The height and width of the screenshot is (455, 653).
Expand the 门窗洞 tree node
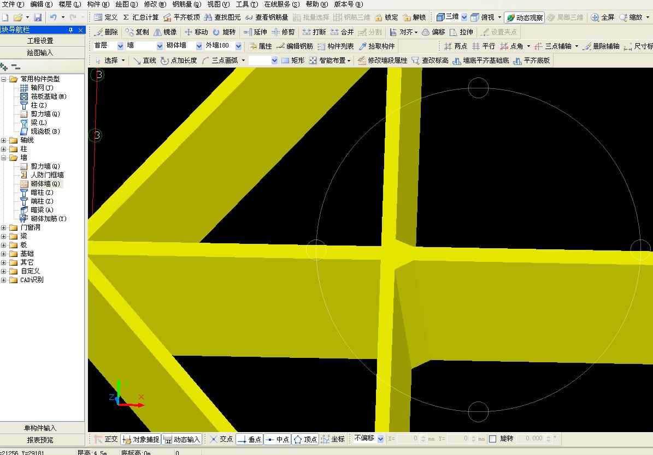pos(4,228)
